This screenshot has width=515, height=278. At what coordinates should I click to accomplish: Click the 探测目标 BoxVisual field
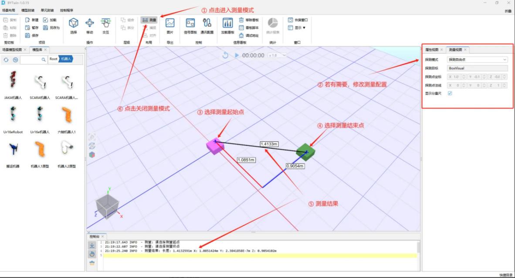click(477, 68)
